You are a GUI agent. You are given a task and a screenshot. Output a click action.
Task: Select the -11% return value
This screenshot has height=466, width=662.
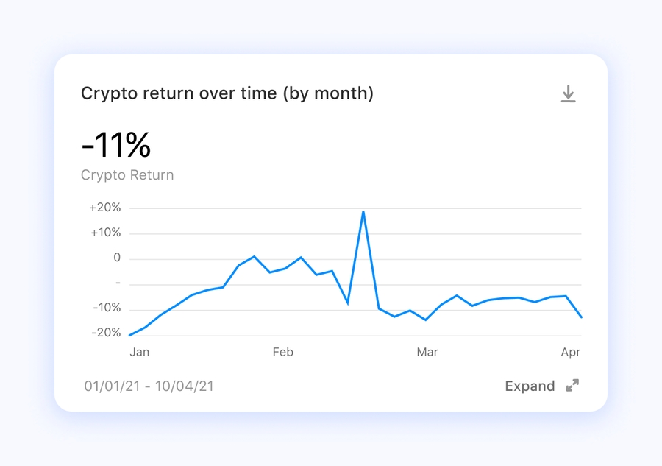tap(115, 146)
